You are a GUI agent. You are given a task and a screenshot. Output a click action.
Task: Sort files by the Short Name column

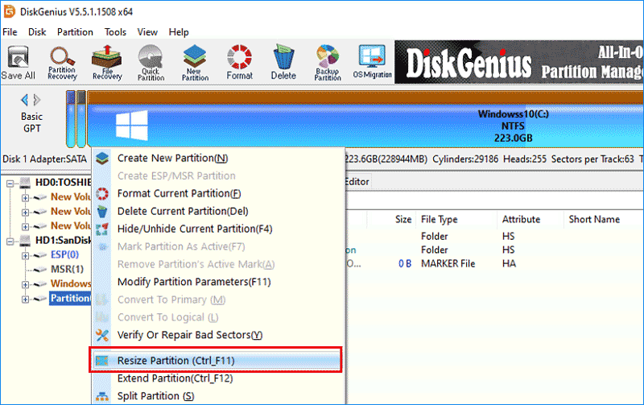click(594, 219)
